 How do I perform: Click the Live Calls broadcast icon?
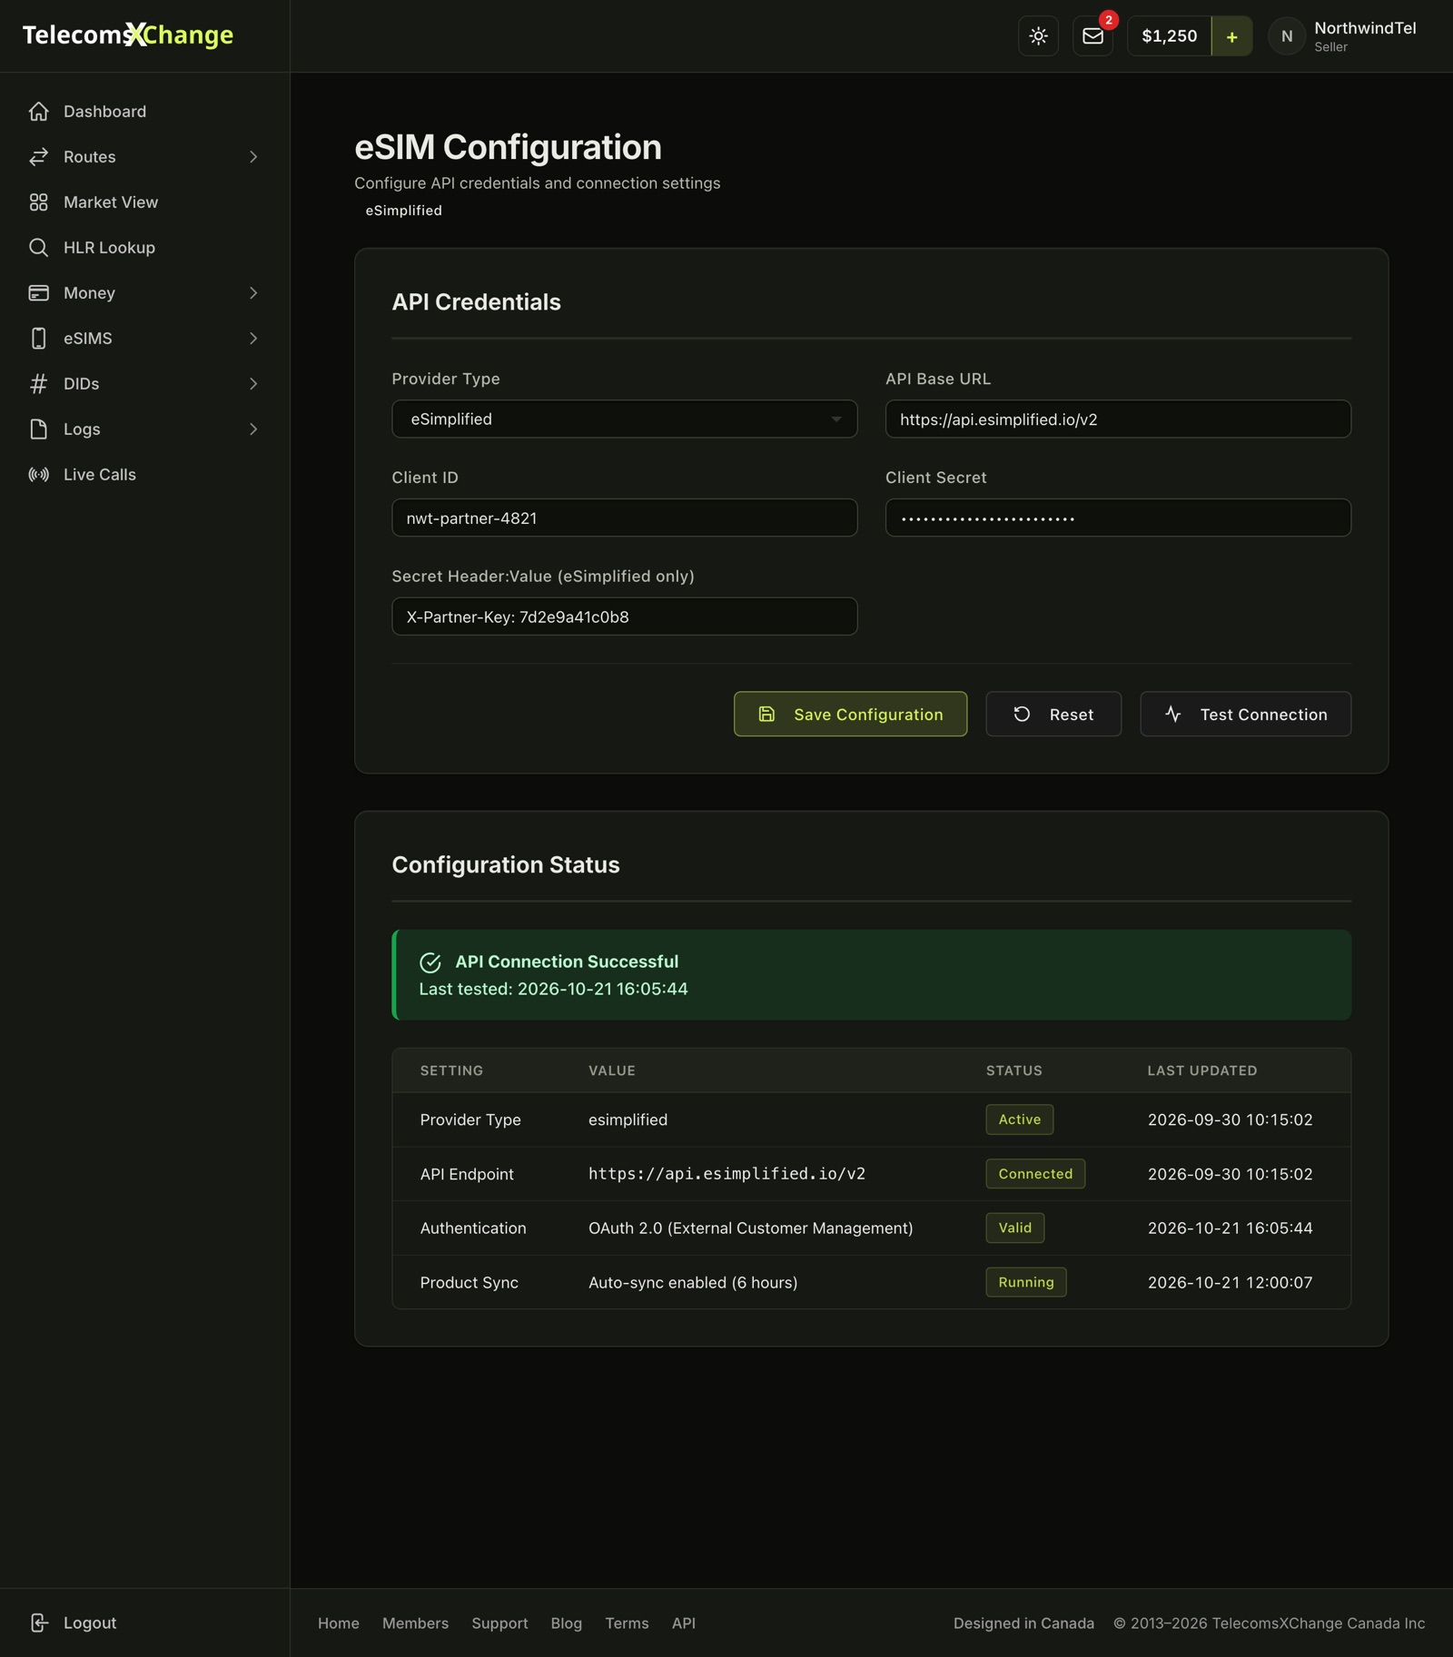tap(38, 474)
